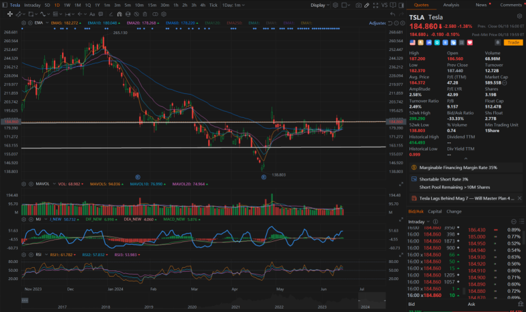Open drawing settings hexagon icon

point(164,14)
